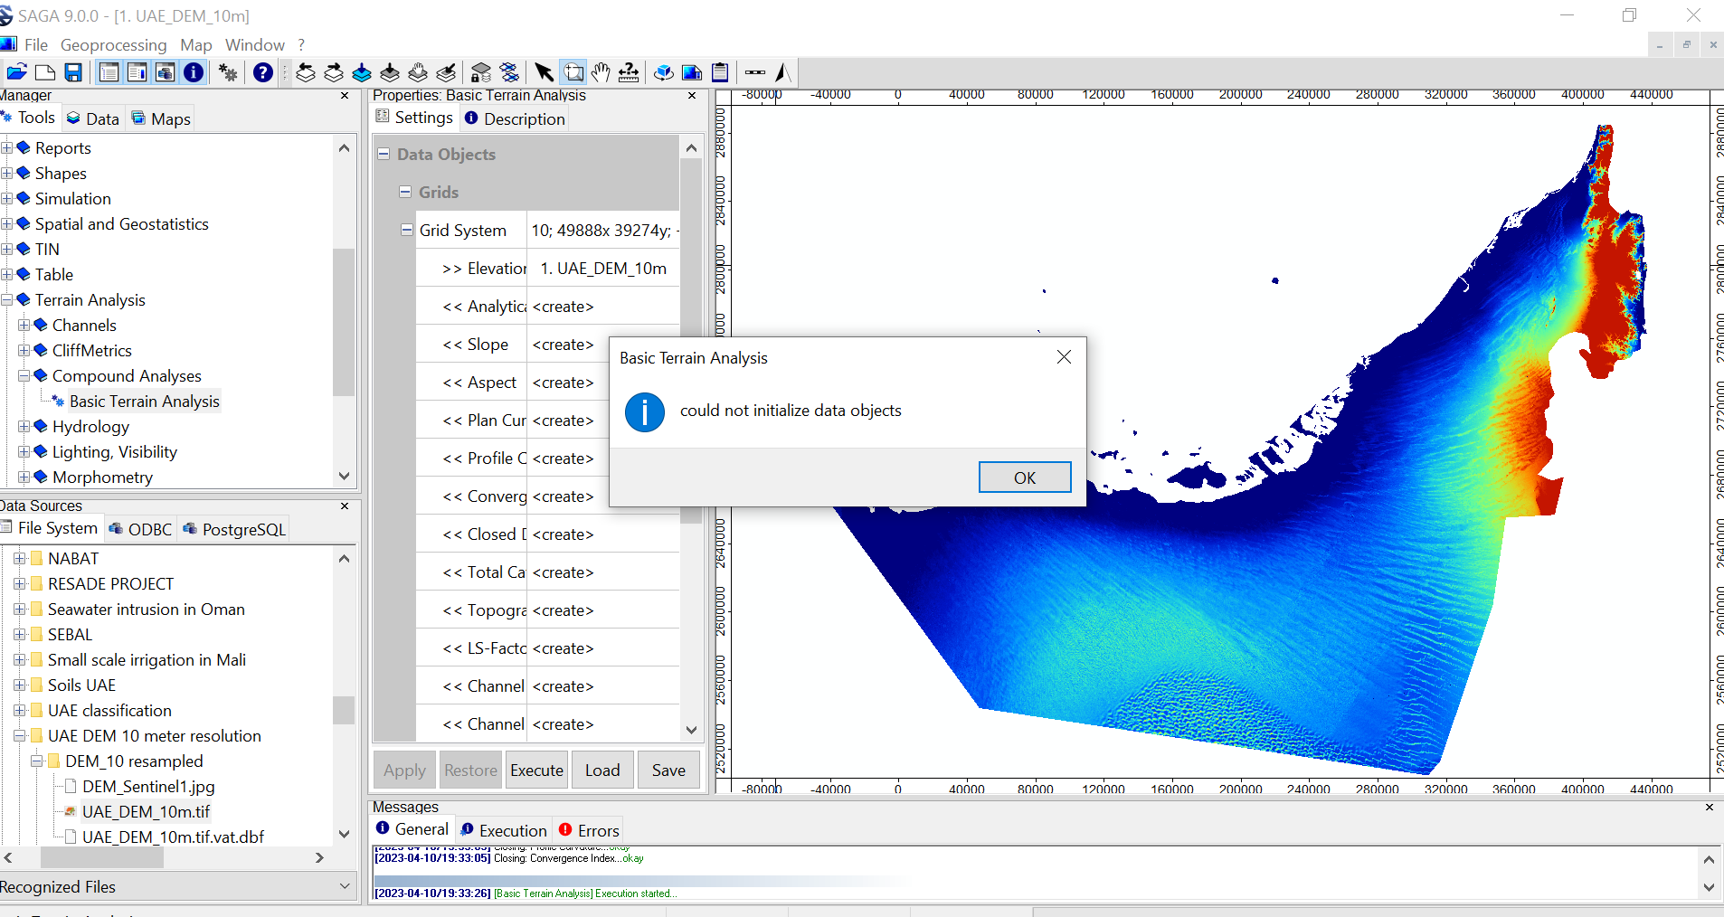Switch to the ODBC data source tab
The width and height of the screenshot is (1724, 917).
(x=140, y=529)
